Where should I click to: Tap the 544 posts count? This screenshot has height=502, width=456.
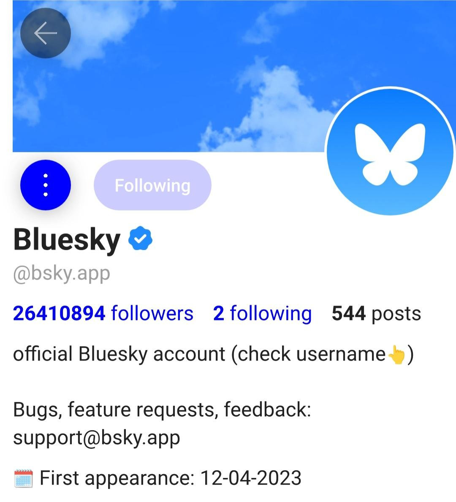pos(376,313)
